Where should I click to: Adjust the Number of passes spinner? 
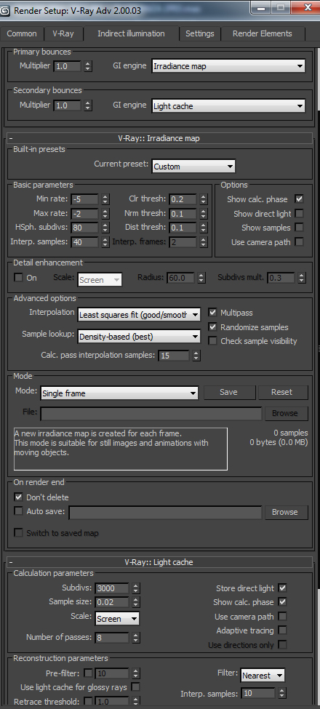pos(136,638)
